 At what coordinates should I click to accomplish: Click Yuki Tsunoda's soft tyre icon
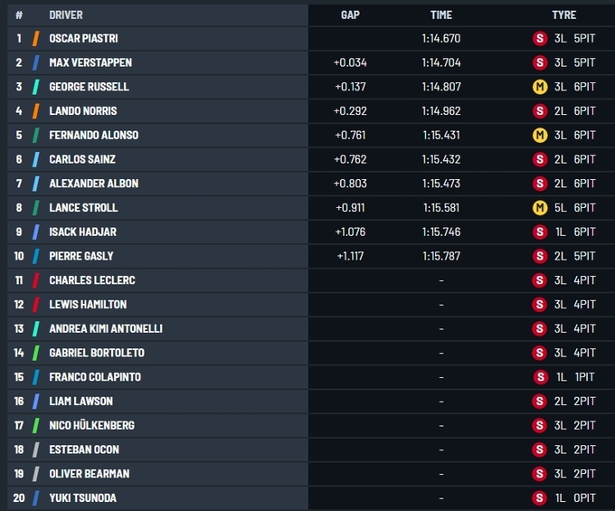click(x=540, y=498)
